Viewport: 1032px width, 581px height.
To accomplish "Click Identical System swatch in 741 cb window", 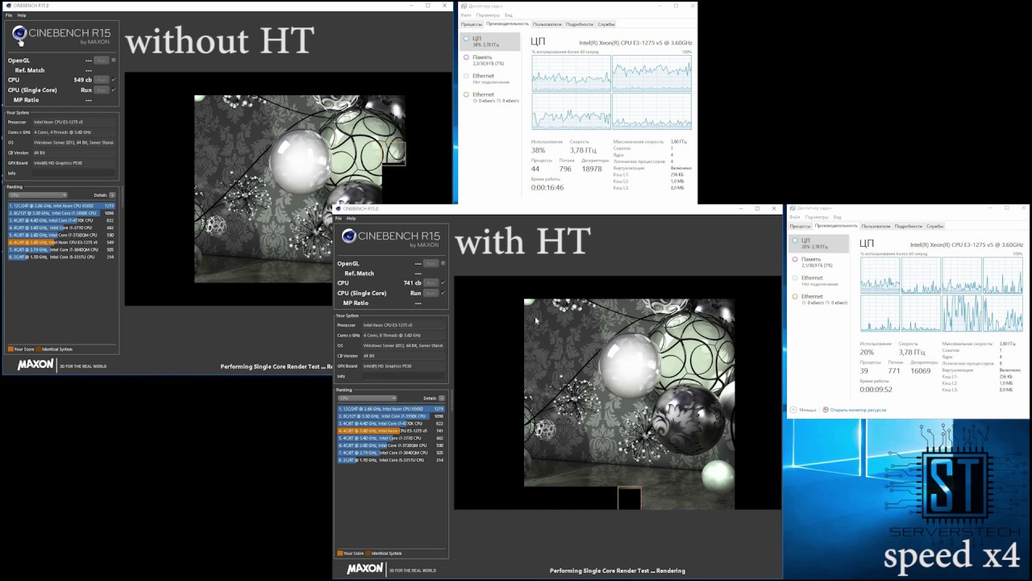I will click(368, 554).
